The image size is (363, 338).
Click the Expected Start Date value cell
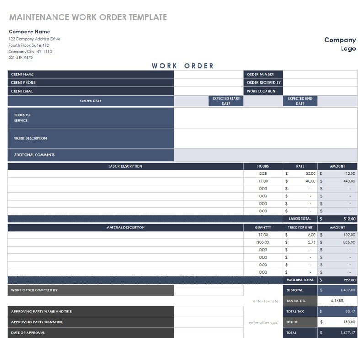263,101
